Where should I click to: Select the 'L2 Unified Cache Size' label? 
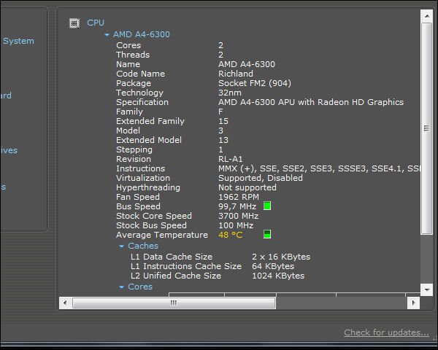(176, 276)
